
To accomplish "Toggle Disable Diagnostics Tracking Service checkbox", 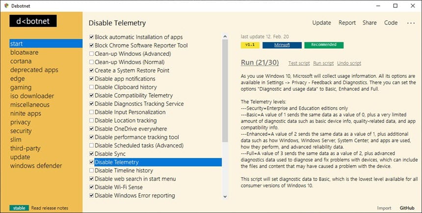I will coord(91,104).
